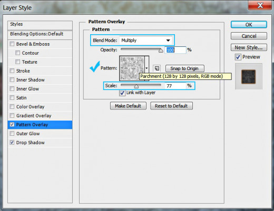This screenshot has width=274, height=211.
Task: Click the Opacity slider handle
Action: click(x=161, y=51)
